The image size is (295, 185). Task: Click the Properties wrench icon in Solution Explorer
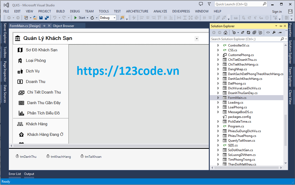274,32
